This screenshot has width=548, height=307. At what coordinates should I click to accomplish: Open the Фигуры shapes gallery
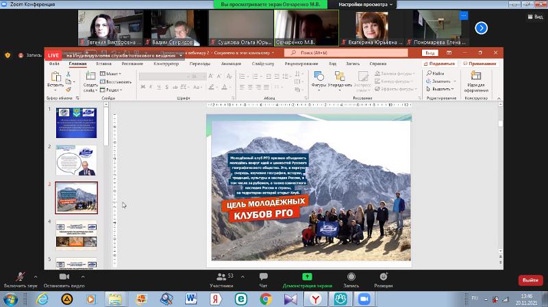coord(319,78)
